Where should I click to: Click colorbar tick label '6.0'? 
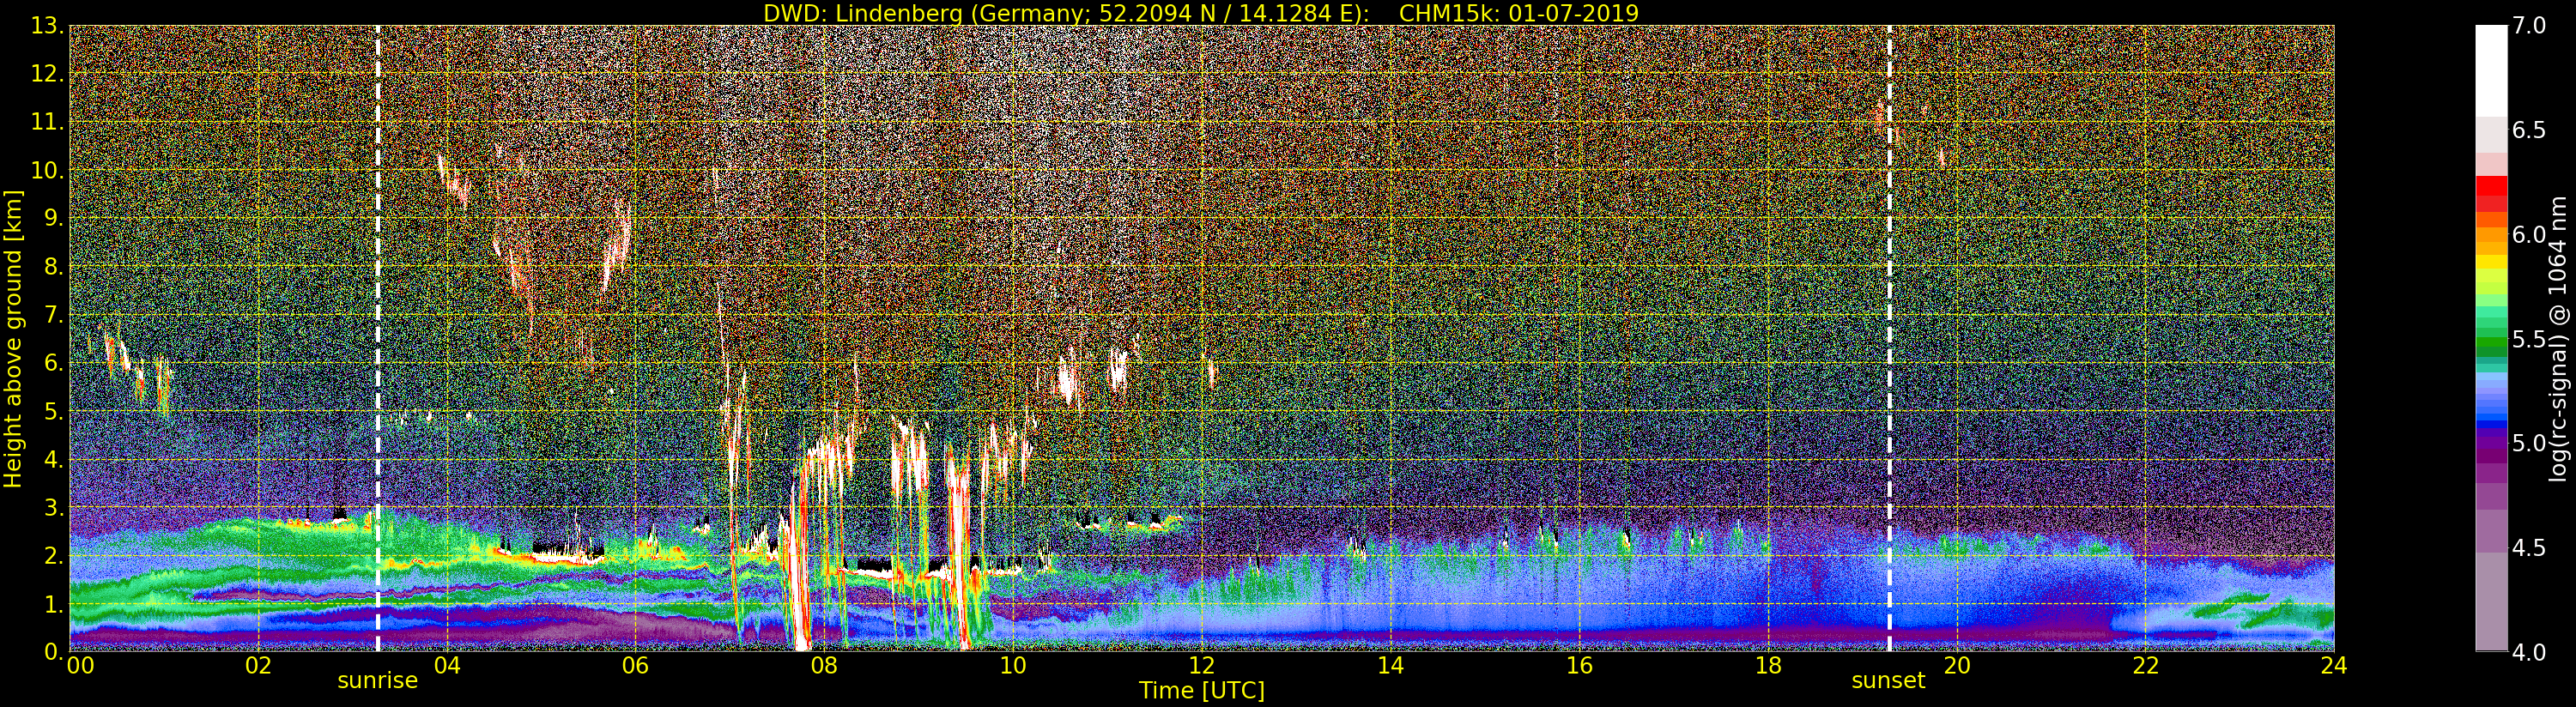tap(2529, 235)
